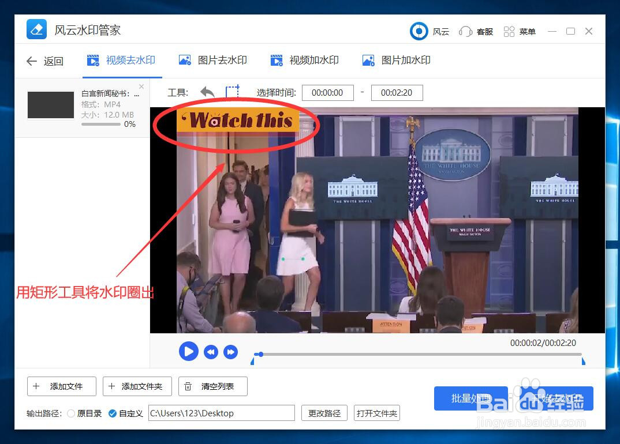Select the 自定义 output path option
This screenshot has height=444, width=620.
[113, 413]
